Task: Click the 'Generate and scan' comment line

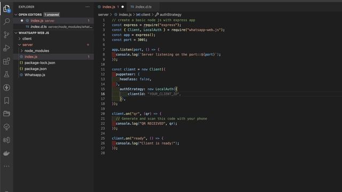Action: (161, 118)
